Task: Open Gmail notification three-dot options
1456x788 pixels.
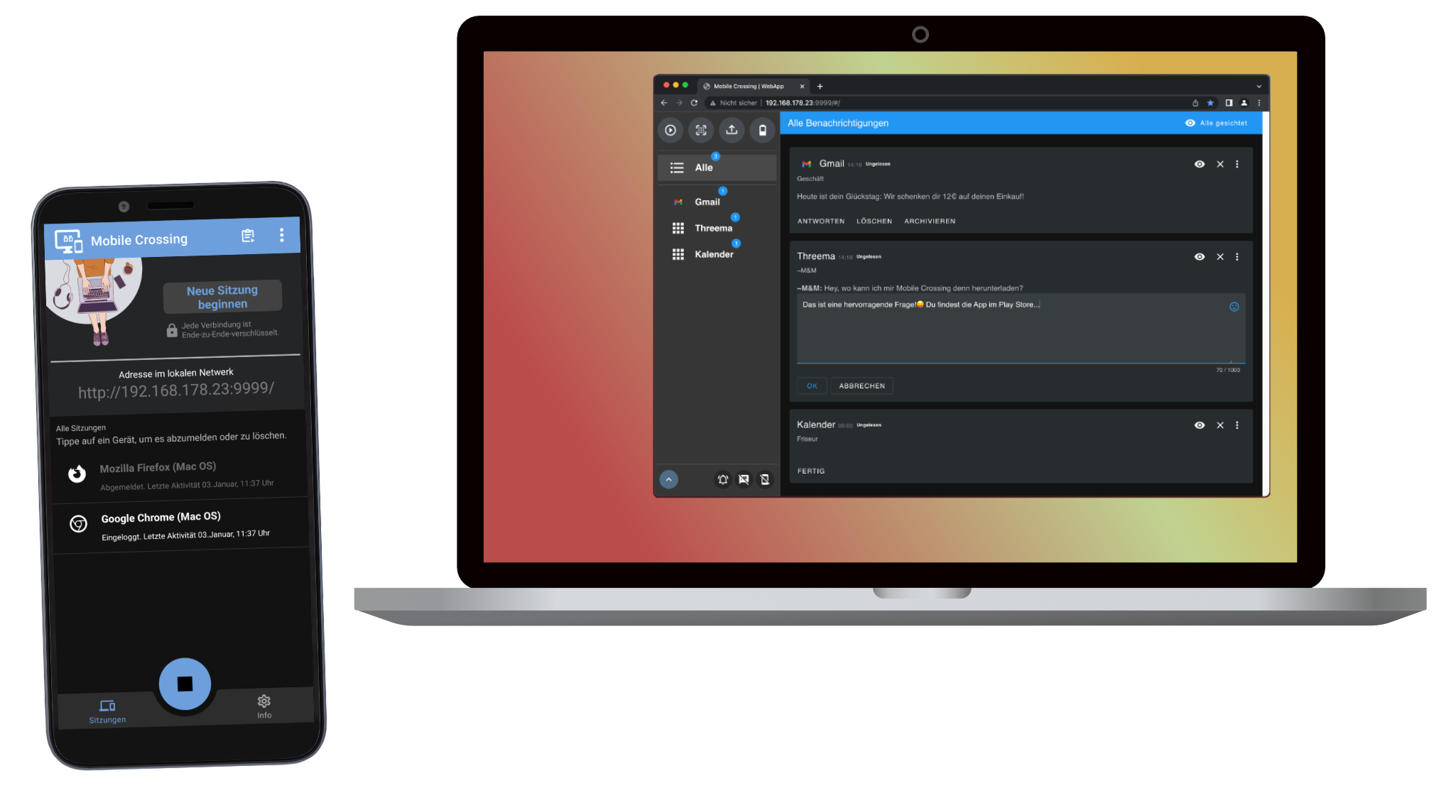Action: [1237, 164]
